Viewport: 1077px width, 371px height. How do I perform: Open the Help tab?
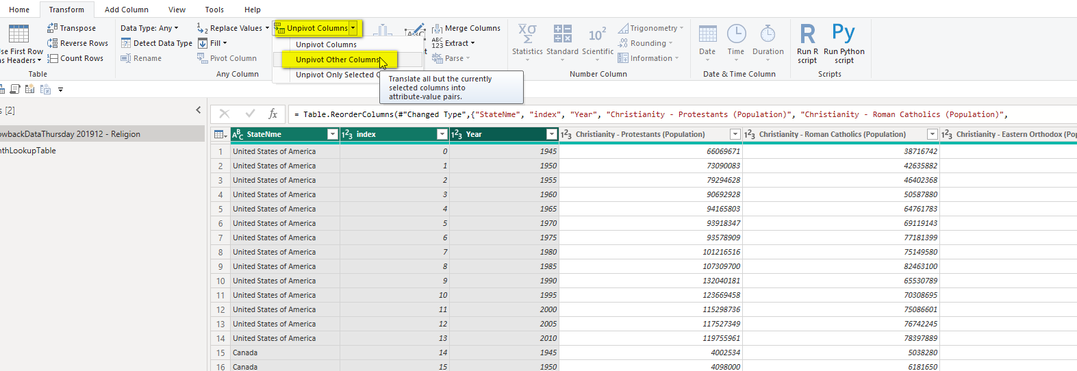point(253,10)
